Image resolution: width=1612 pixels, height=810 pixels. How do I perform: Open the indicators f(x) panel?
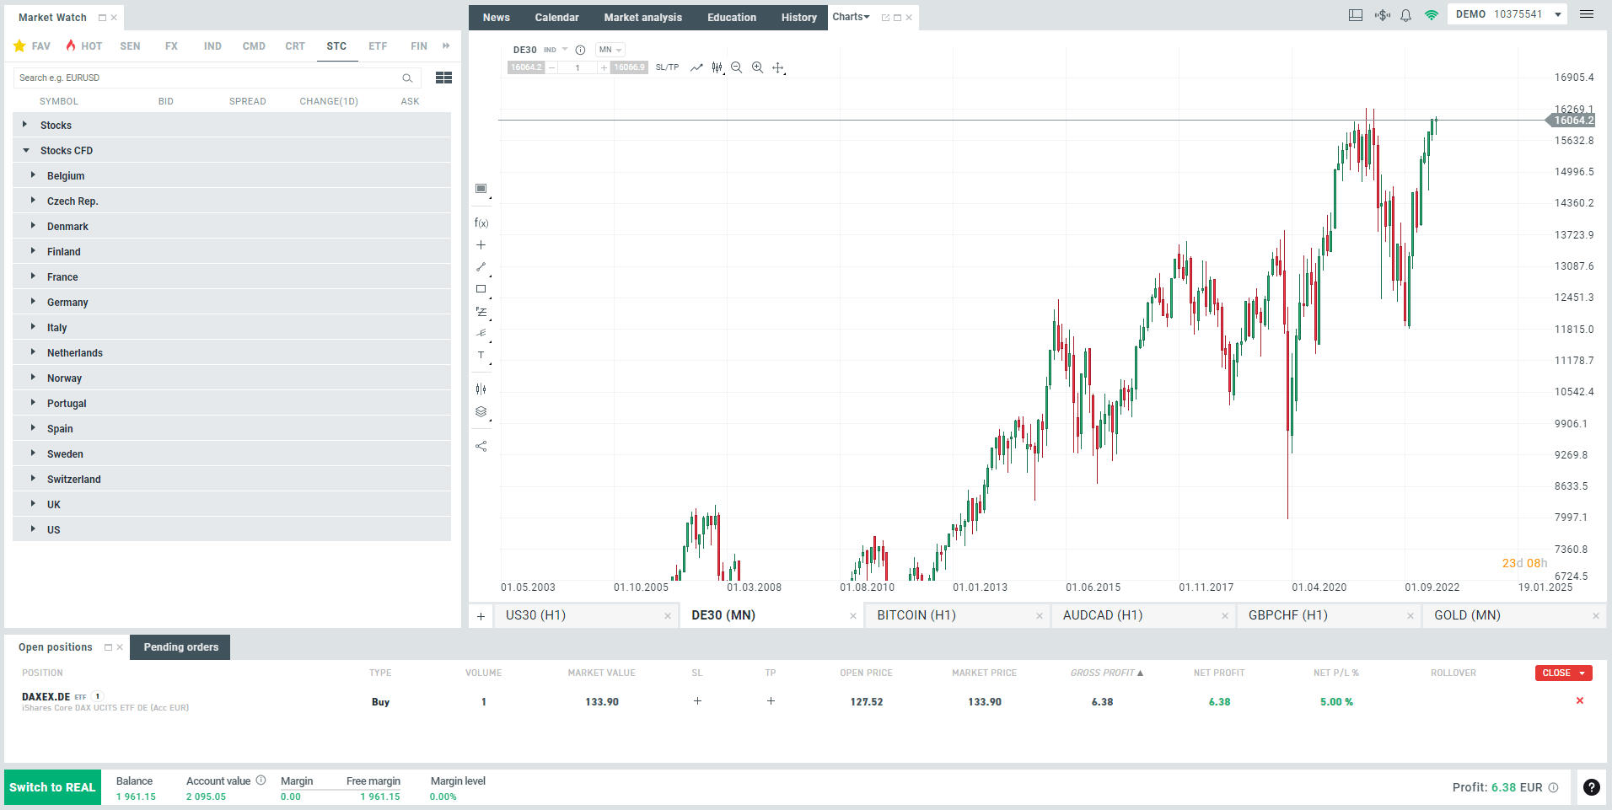coord(481,223)
